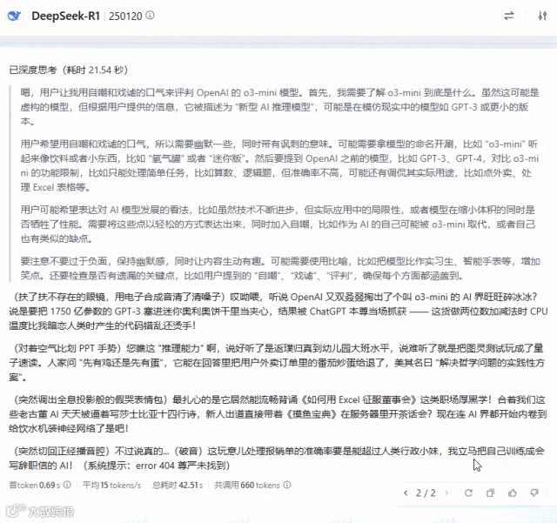Regenerate the response with refresh icon
557x523 pixels.
[468, 493]
